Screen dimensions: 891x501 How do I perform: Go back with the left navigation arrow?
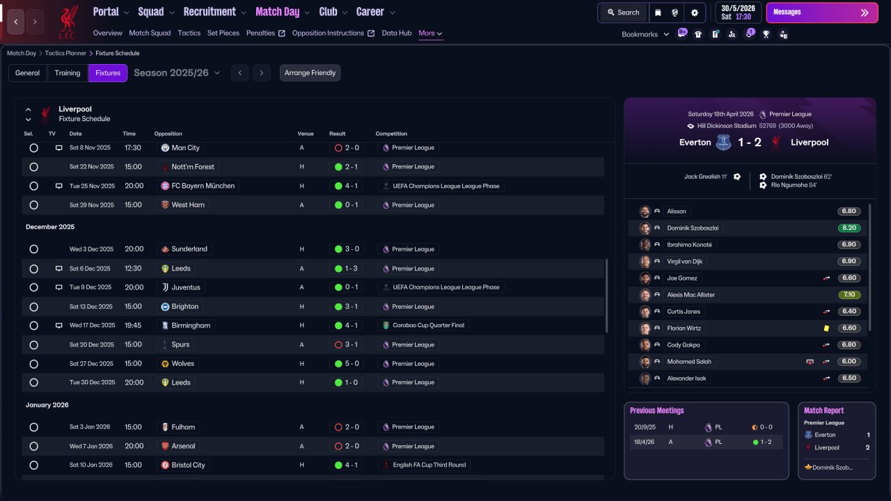coord(16,22)
